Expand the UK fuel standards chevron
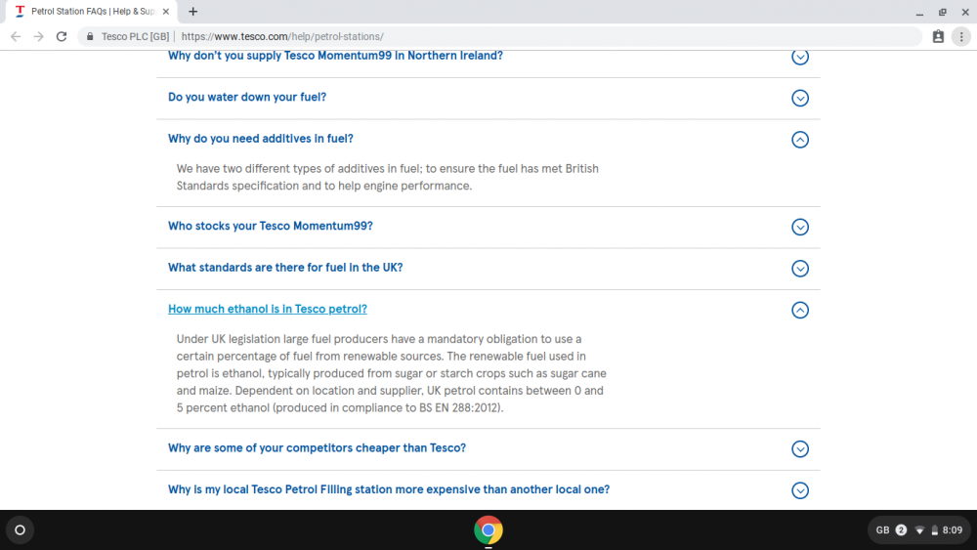 coord(800,269)
